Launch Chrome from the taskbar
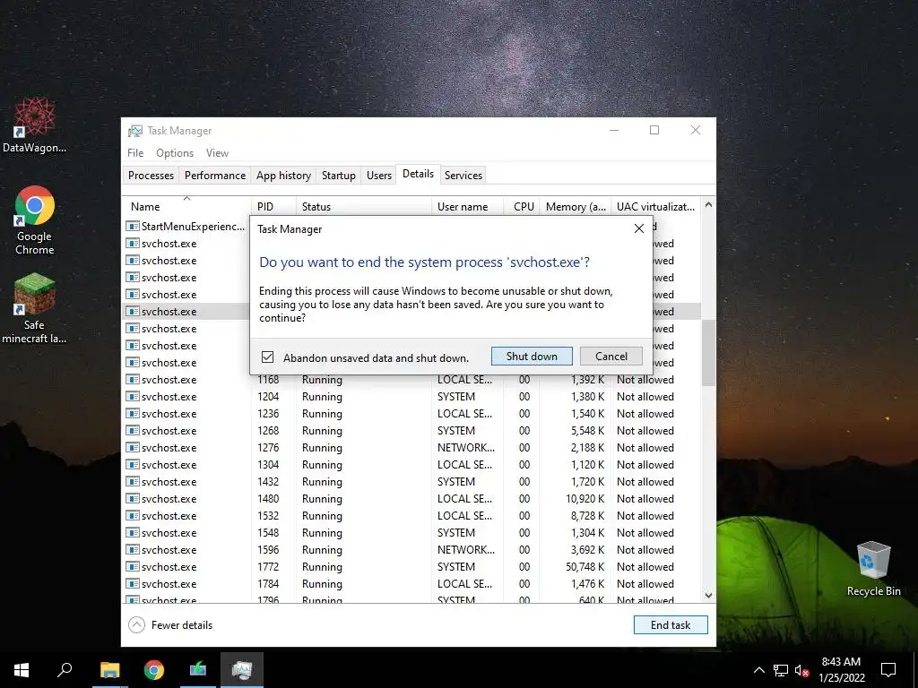 153,670
